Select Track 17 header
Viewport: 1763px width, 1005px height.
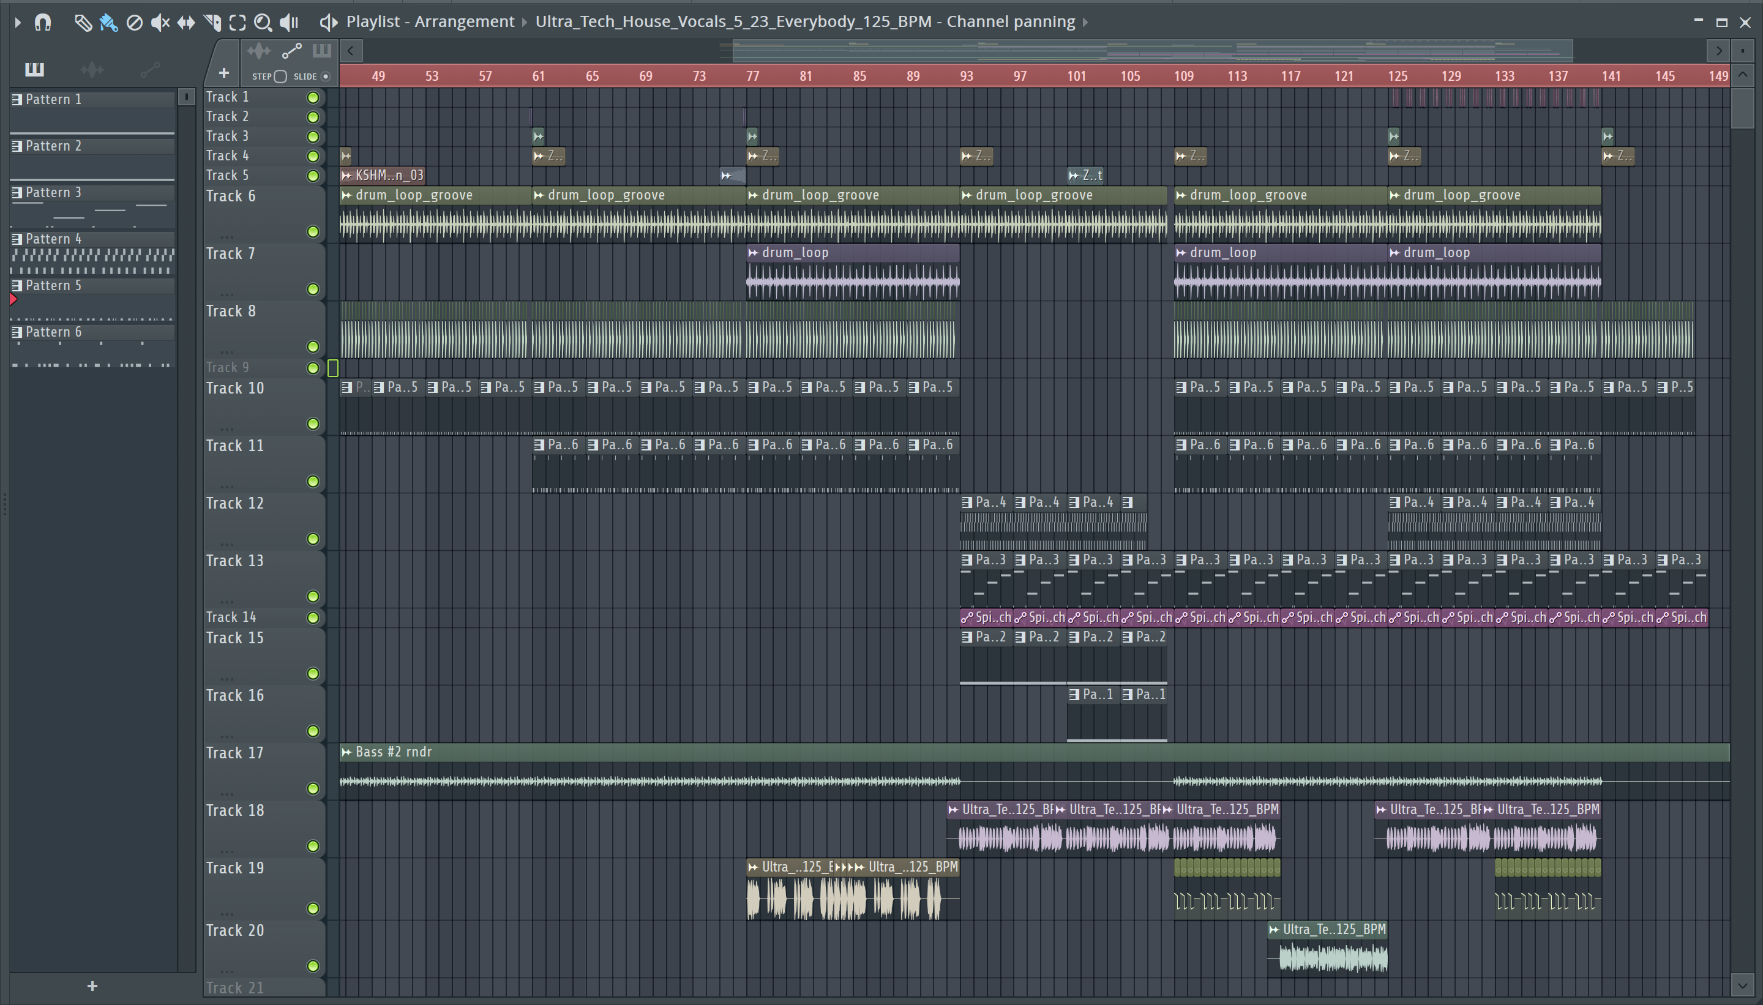[264, 772]
